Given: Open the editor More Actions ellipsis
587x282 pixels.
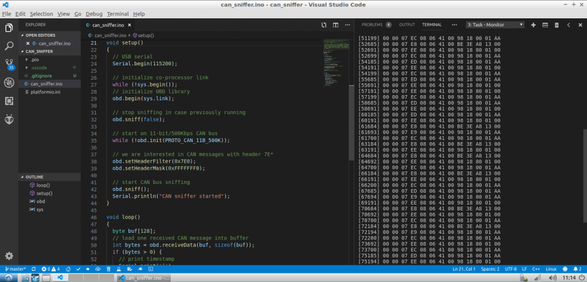Looking at the screenshot, I should pos(347,25).
